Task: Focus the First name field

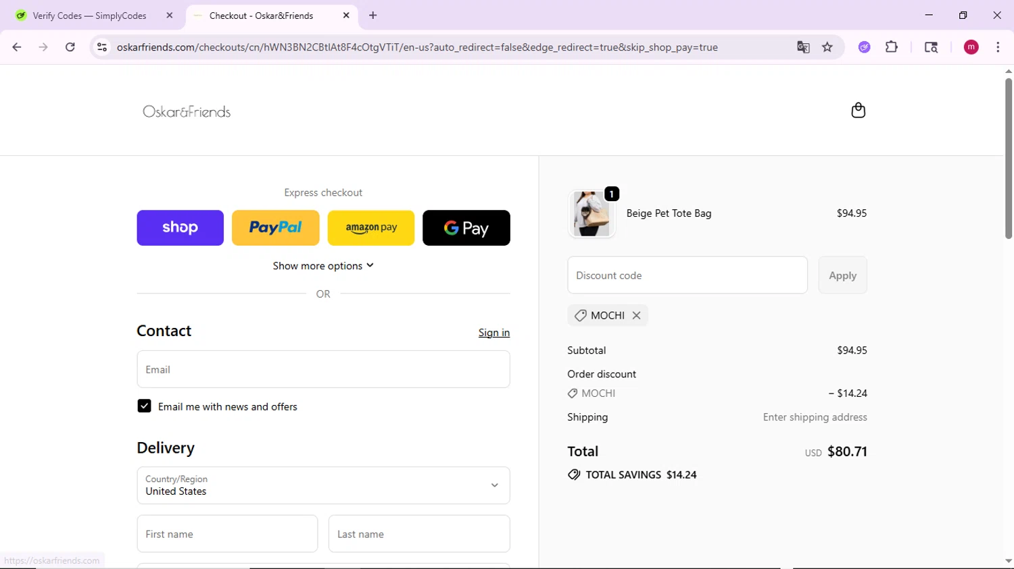Action: (x=227, y=534)
